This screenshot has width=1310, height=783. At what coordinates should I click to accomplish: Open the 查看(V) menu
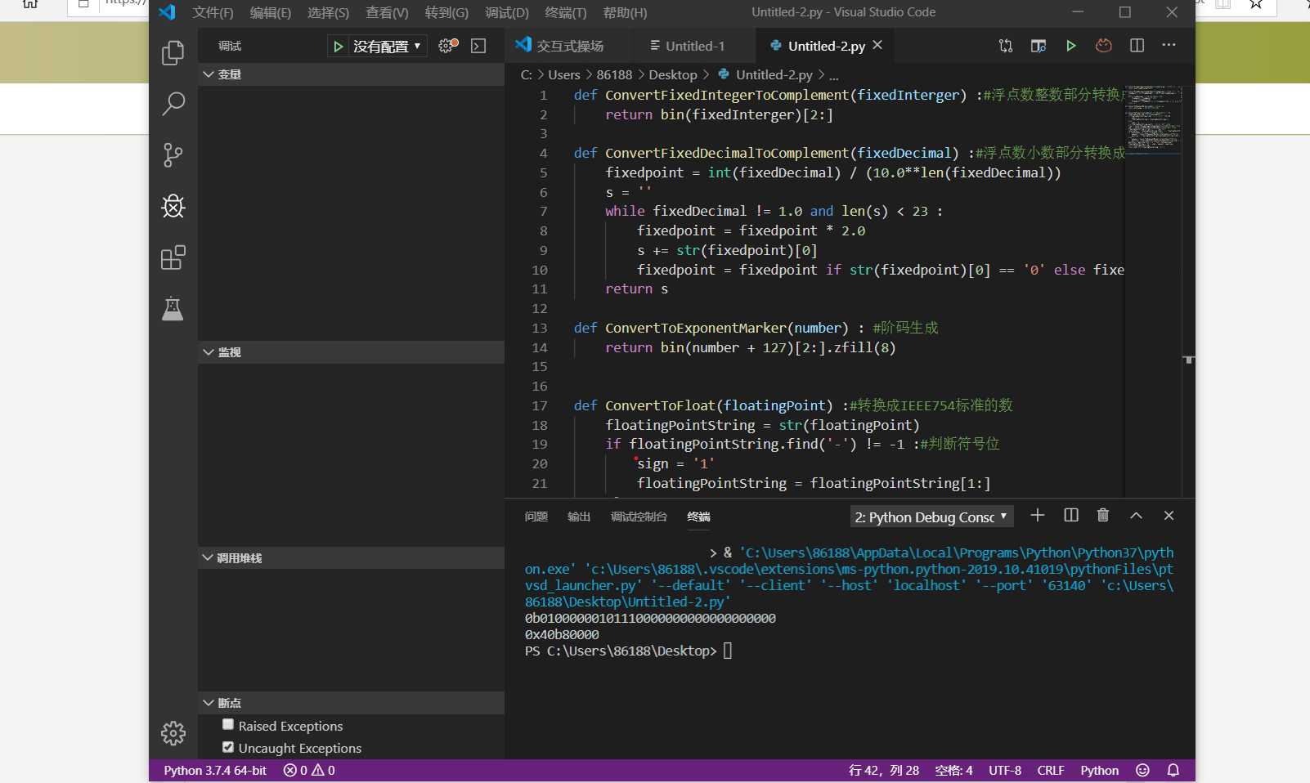[x=387, y=12]
